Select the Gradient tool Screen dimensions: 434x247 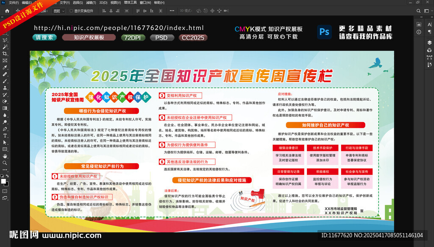pos(5,108)
